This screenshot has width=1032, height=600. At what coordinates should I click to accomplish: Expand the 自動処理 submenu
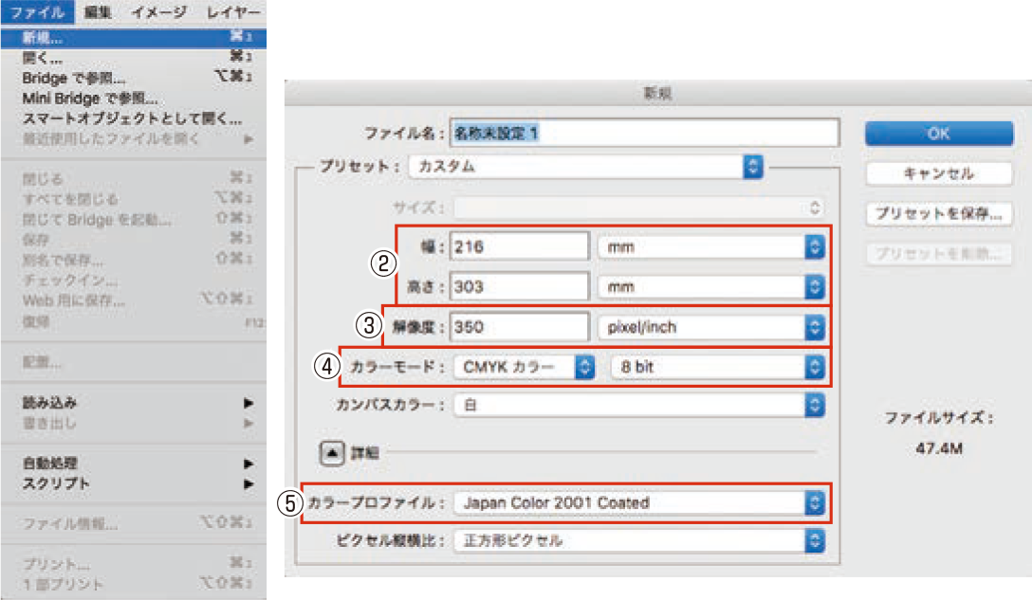pos(134,464)
